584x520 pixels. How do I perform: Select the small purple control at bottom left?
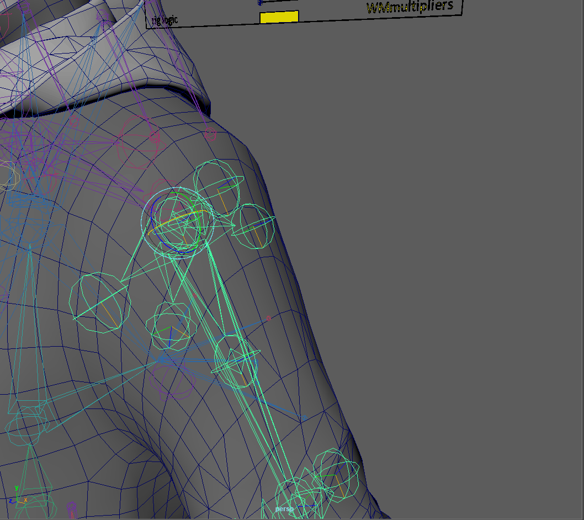[71, 506]
